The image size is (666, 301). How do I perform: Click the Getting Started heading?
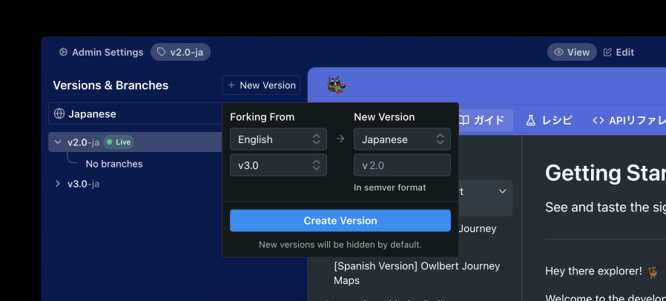pos(605,173)
